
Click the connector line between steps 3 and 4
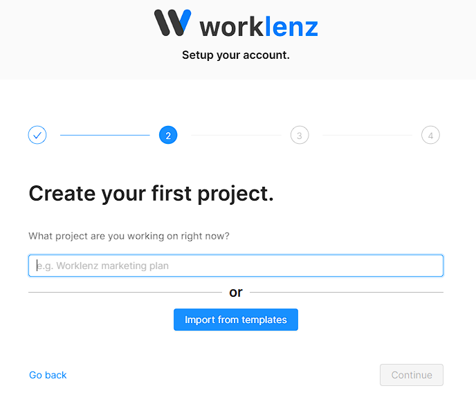click(x=365, y=135)
